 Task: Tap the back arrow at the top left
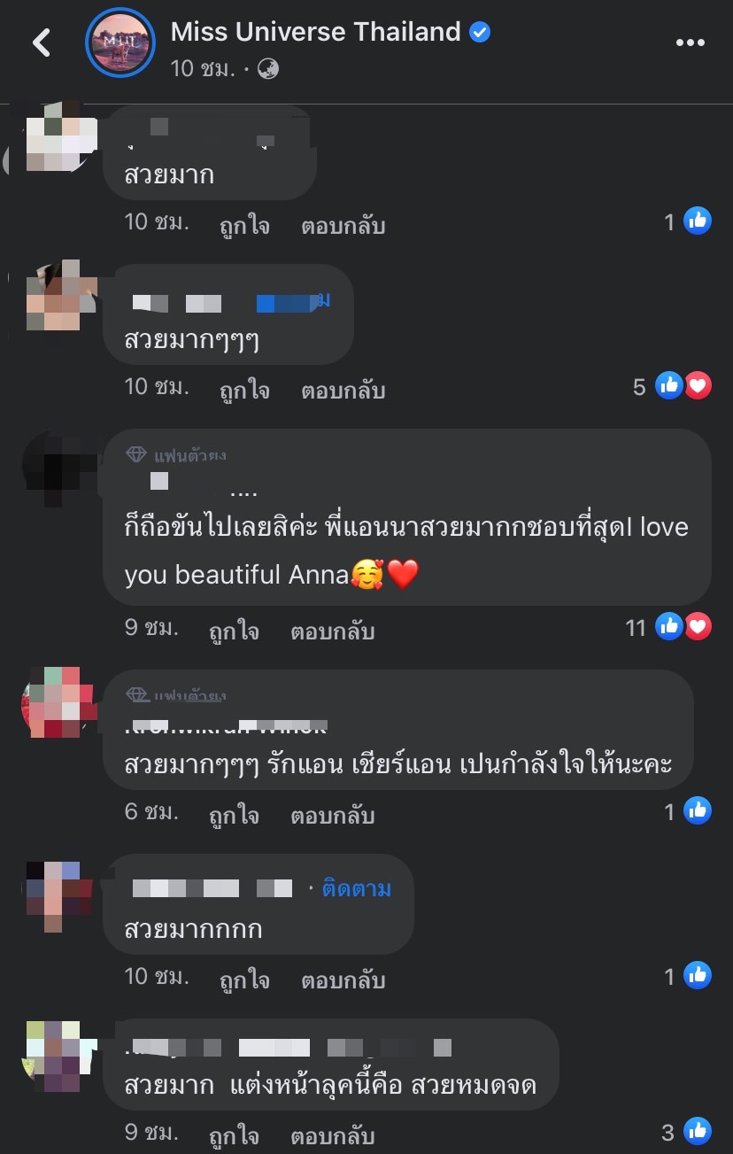(x=41, y=43)
